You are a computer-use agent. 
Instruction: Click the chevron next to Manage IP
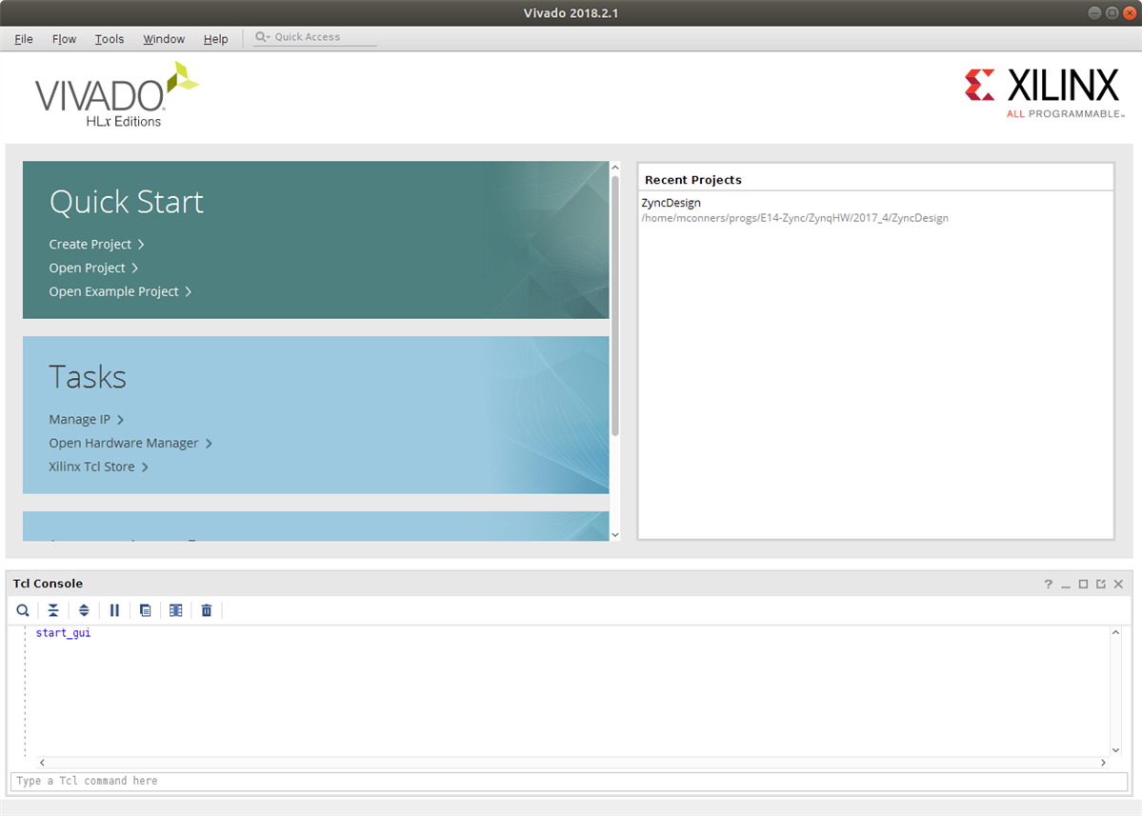point(120,420)
